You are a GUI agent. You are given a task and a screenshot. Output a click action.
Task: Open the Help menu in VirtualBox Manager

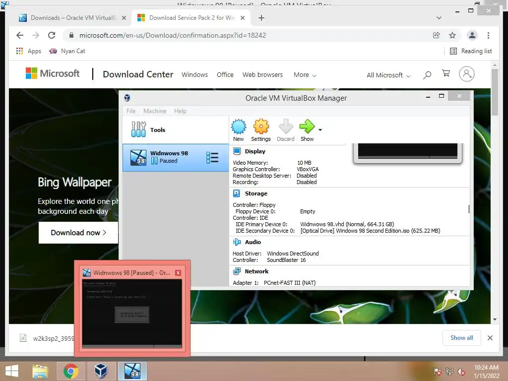pos(180,111)
